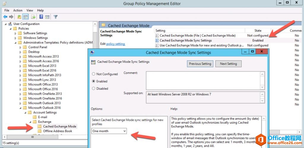Select the Enabled radio button
This screenshot has width=304, height=148.
coord(94,81)
